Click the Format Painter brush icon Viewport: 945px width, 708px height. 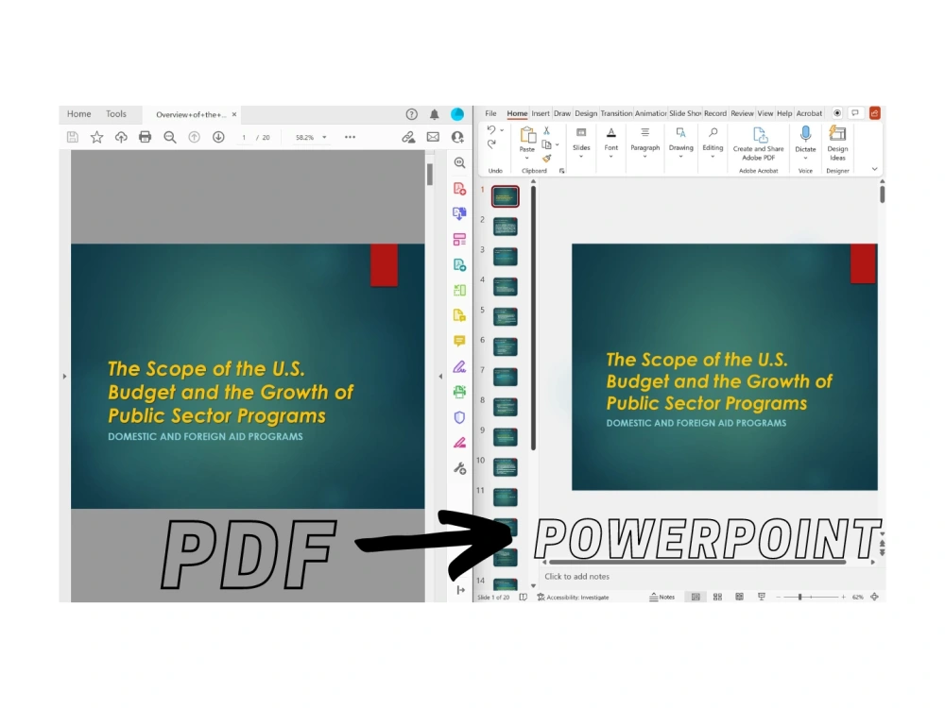[546, 159]
